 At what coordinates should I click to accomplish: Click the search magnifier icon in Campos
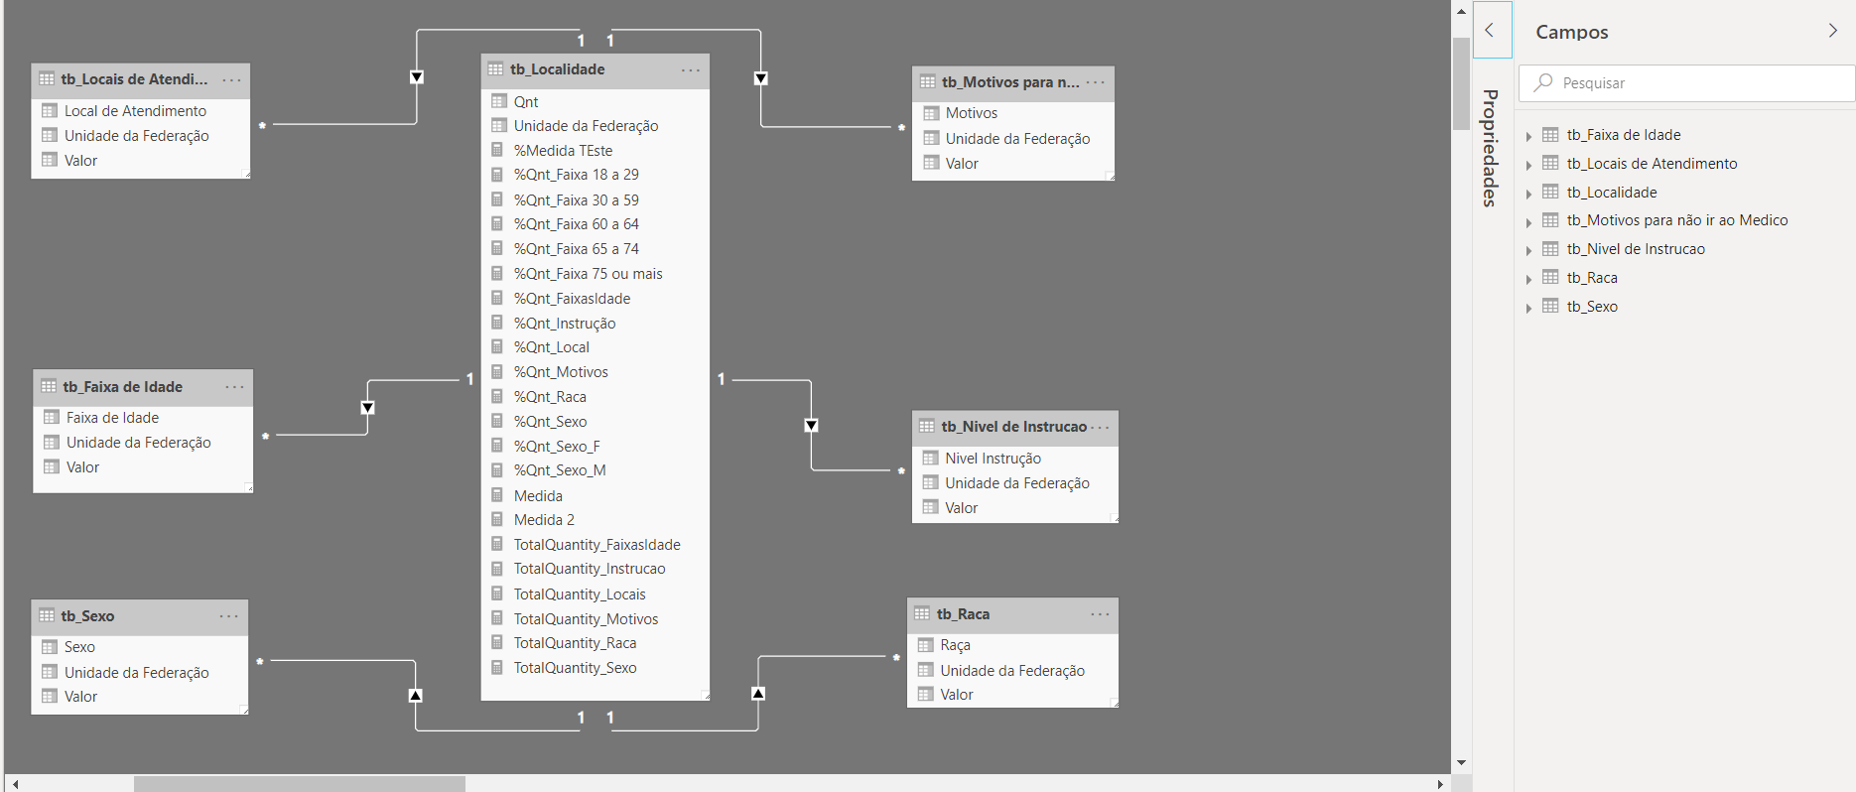(x=1542, y=82)
